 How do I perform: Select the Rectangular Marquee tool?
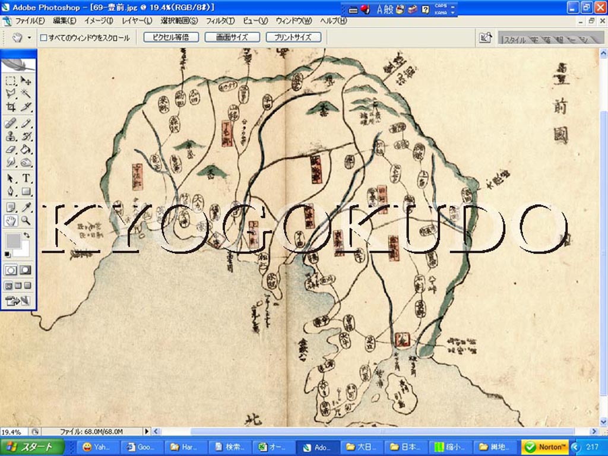[x=11, y=81]
